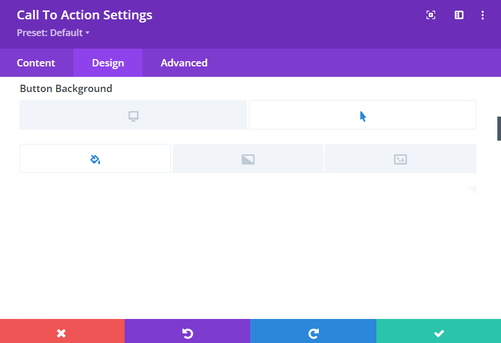Snap the modal to sidebar layout
501x343 pixels.
[459, 15]
